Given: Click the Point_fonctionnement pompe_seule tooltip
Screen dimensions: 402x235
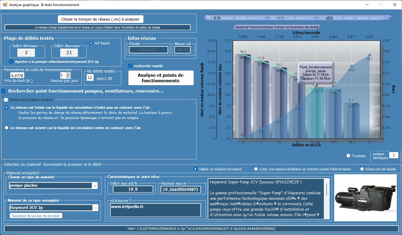Looking at the screenshot, I should 316,73.
